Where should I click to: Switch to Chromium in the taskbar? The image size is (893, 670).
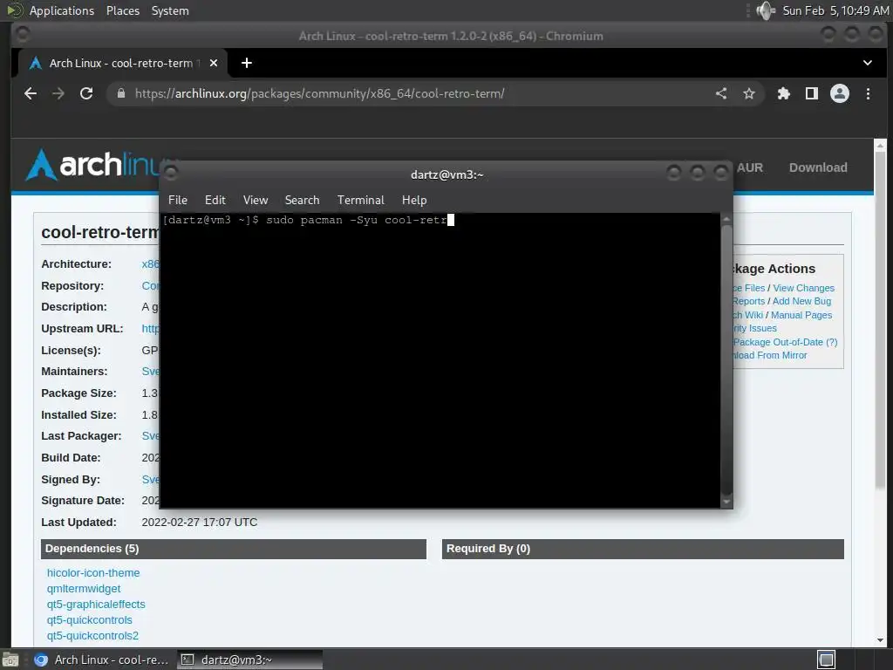coord(101,660)
